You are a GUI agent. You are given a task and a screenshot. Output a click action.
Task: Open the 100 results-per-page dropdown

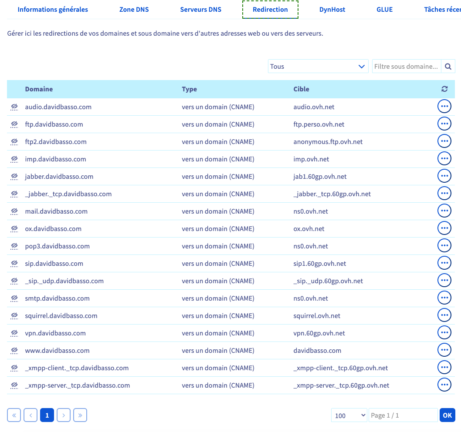coord(349,415)
